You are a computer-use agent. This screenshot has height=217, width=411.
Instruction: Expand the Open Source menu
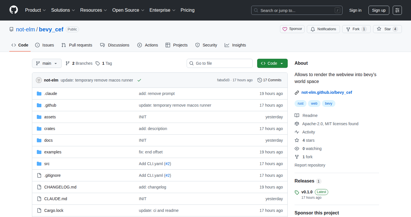128,10
